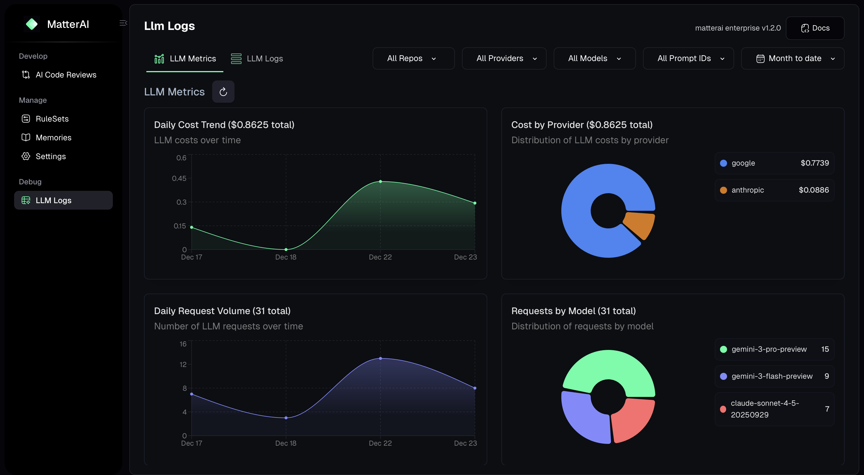Screen dimensions: 864x475
Task: Expand the All Providers filter
Action: click(504, 58)
